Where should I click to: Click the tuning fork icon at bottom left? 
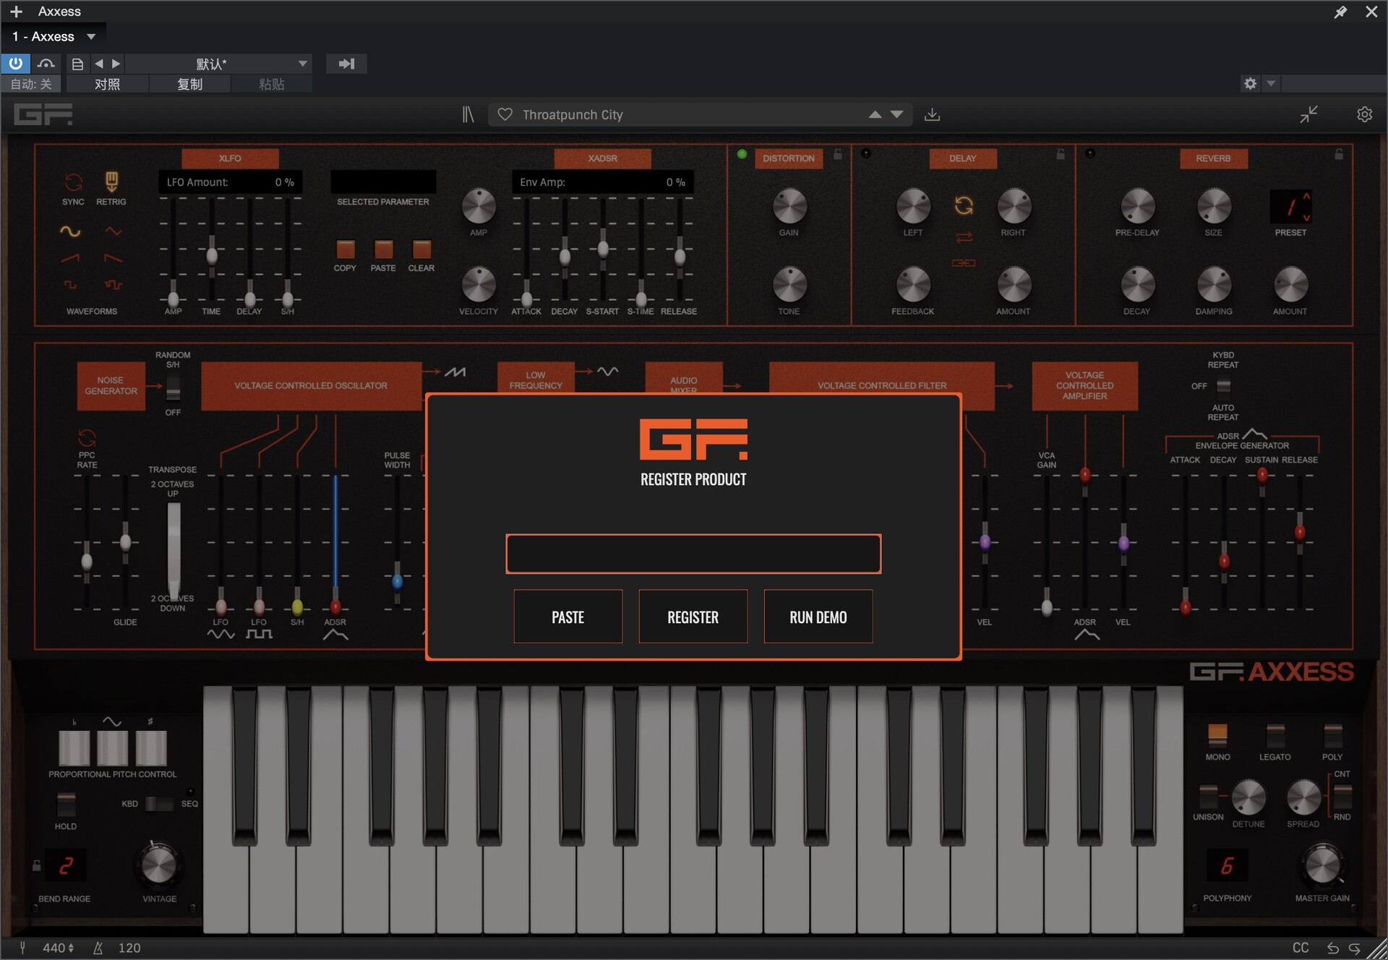click(x=22, y=948)
